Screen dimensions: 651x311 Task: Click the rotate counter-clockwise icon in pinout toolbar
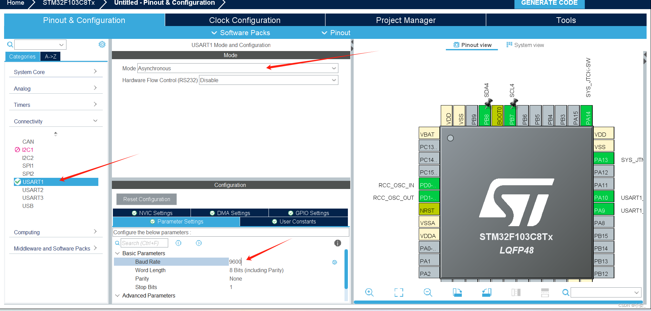[487, 292]
